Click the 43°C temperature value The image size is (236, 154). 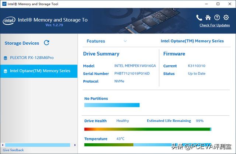(121, 139)
